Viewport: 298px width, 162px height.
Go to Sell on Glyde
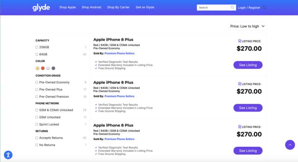click(145, 7)
